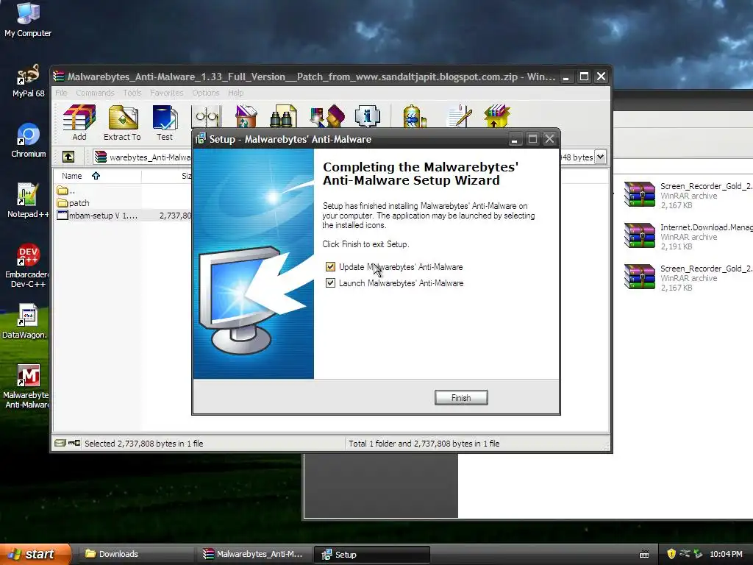Select the Embarcadero Dev-C++ desktop icon

[28, 266]
